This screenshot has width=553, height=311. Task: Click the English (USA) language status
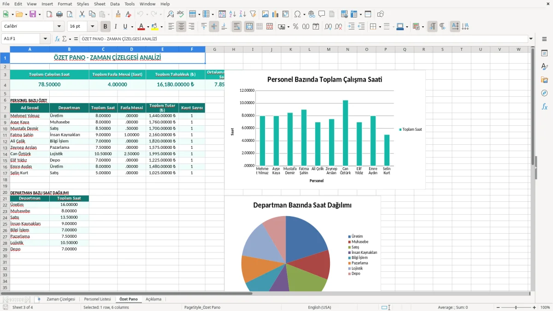click(x=319, y=307)
